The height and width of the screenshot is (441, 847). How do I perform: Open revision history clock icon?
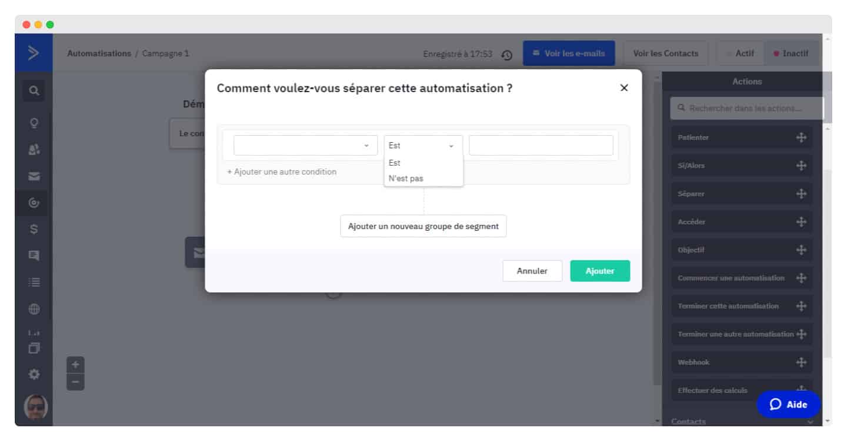(506, 55)
